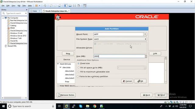This screenshot has height=109, width=195.
Task: Take a snapshot using the toolbar clock icon
Action: [51, 6]
